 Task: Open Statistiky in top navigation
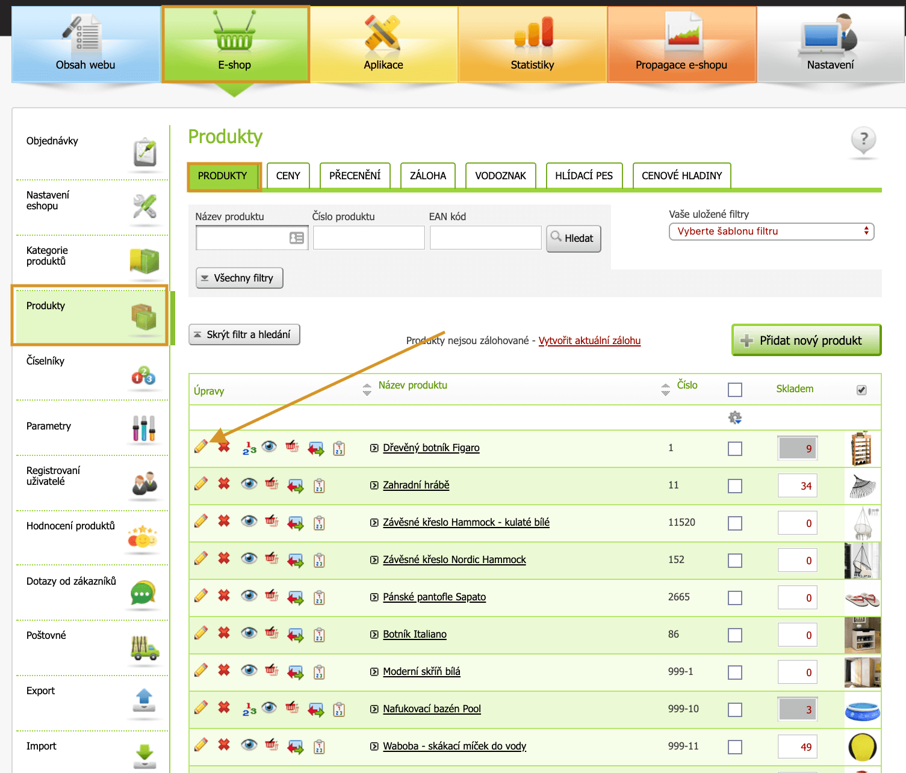[x=532, y=44]
